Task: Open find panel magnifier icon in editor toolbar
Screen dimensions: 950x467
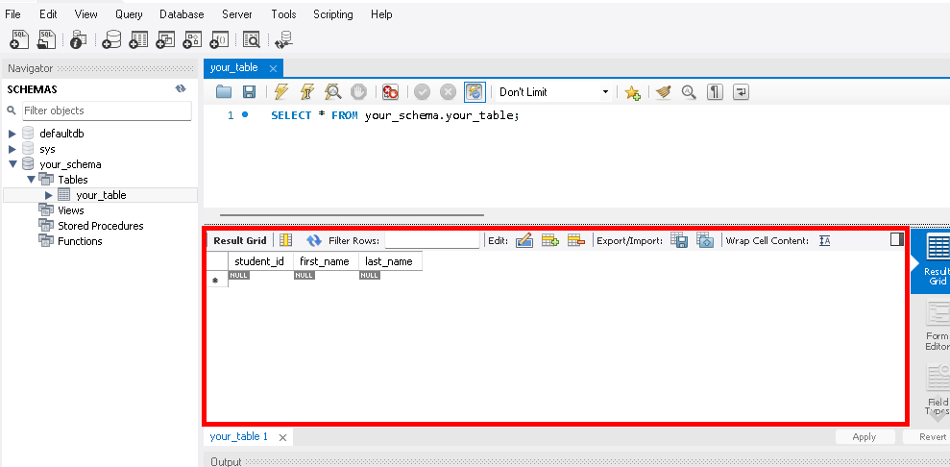Action: coord(689,92)
